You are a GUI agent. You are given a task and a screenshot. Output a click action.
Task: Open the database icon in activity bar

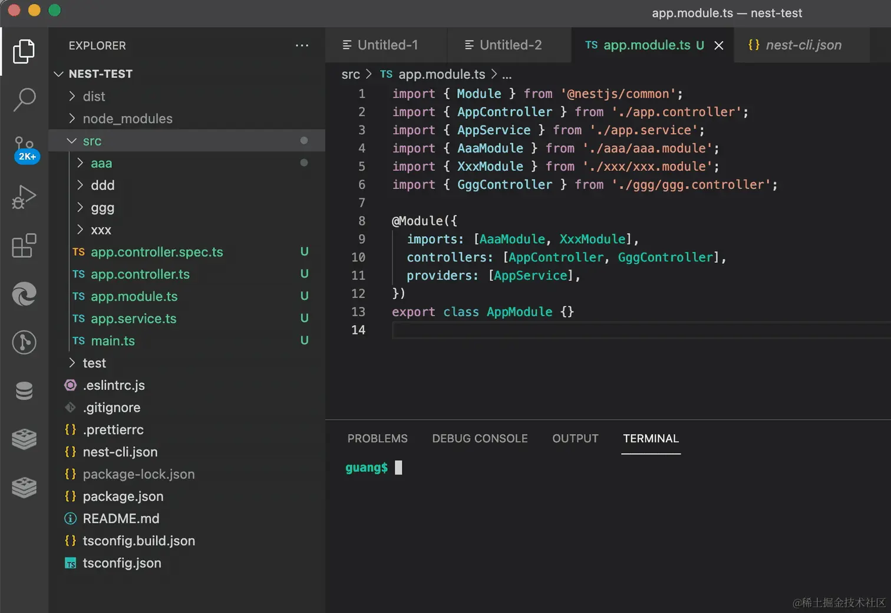click(x=24, y=390)
